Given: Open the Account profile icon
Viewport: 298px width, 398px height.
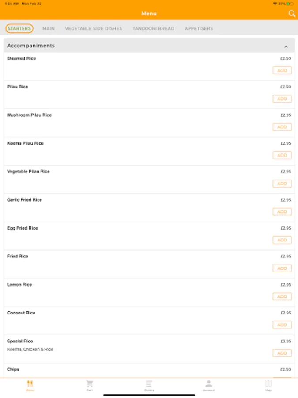Looking at the screenshot, I should coord(209,384).
